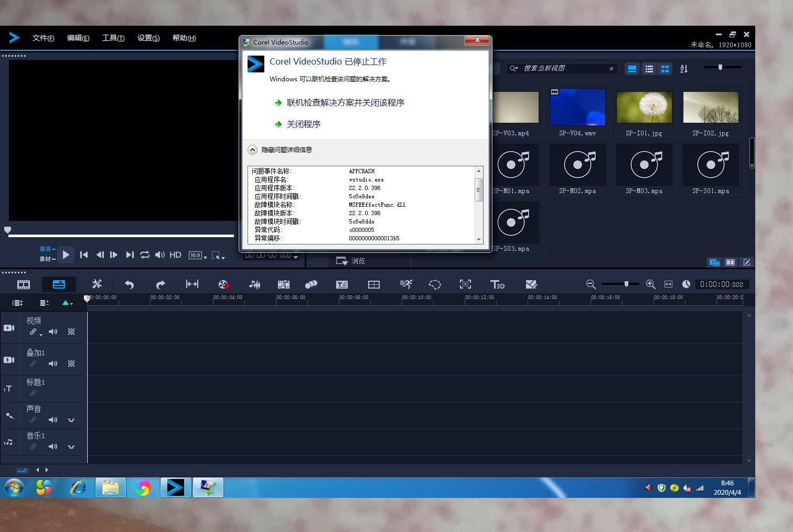Click the video track camera icon

click(x=9, y=328)
